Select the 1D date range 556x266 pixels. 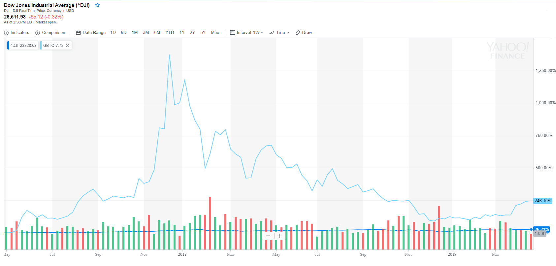[113, 33]
